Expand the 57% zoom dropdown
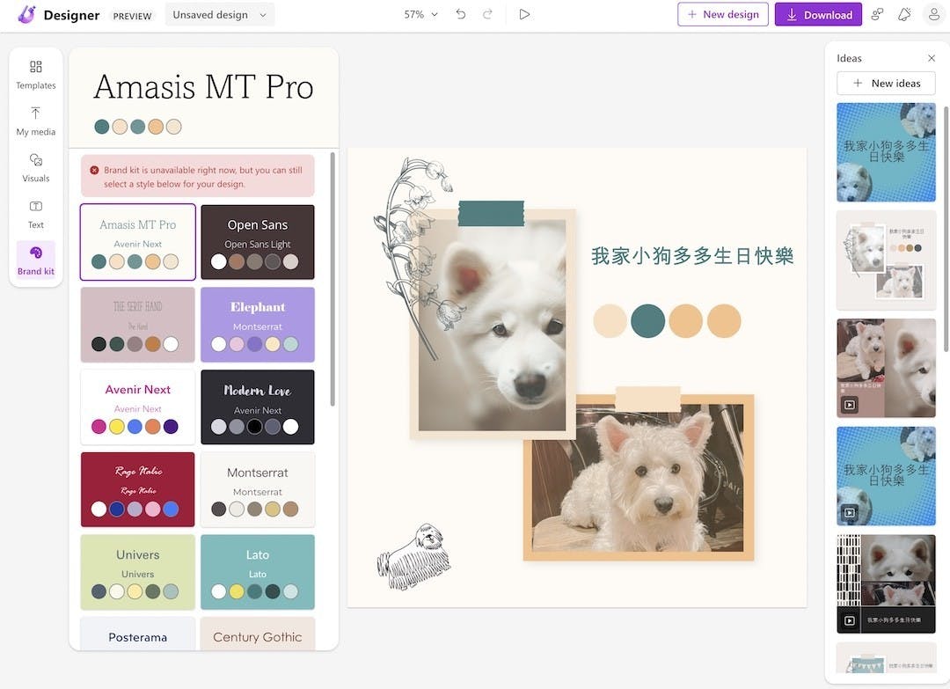 pyautogui.click(x=420, y=15)
